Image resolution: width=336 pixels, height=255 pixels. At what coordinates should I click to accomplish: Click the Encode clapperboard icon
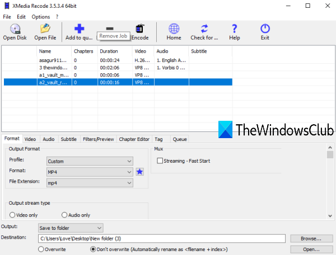click(140, 29)
